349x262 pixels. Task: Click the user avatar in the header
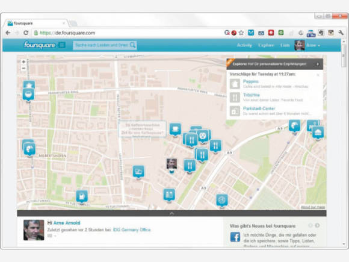pos(300,45)
